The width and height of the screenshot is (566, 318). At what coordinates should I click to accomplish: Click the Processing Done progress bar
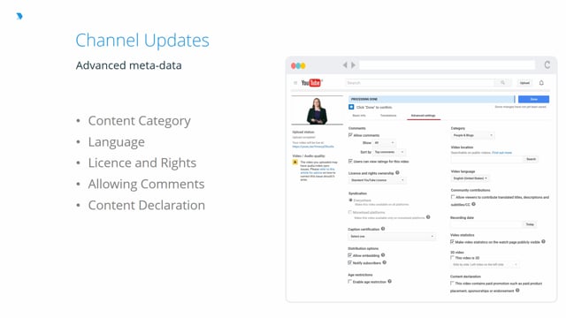click(x=432, y=99)
